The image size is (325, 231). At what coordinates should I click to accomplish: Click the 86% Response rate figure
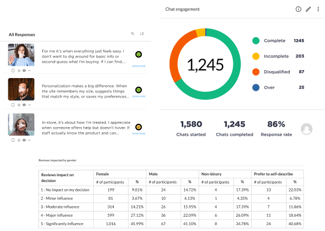[x=276, y=124]
